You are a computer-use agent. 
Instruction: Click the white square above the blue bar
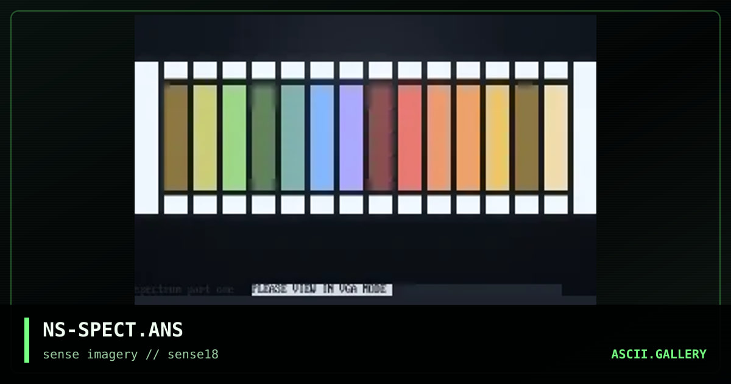[322, 70]
